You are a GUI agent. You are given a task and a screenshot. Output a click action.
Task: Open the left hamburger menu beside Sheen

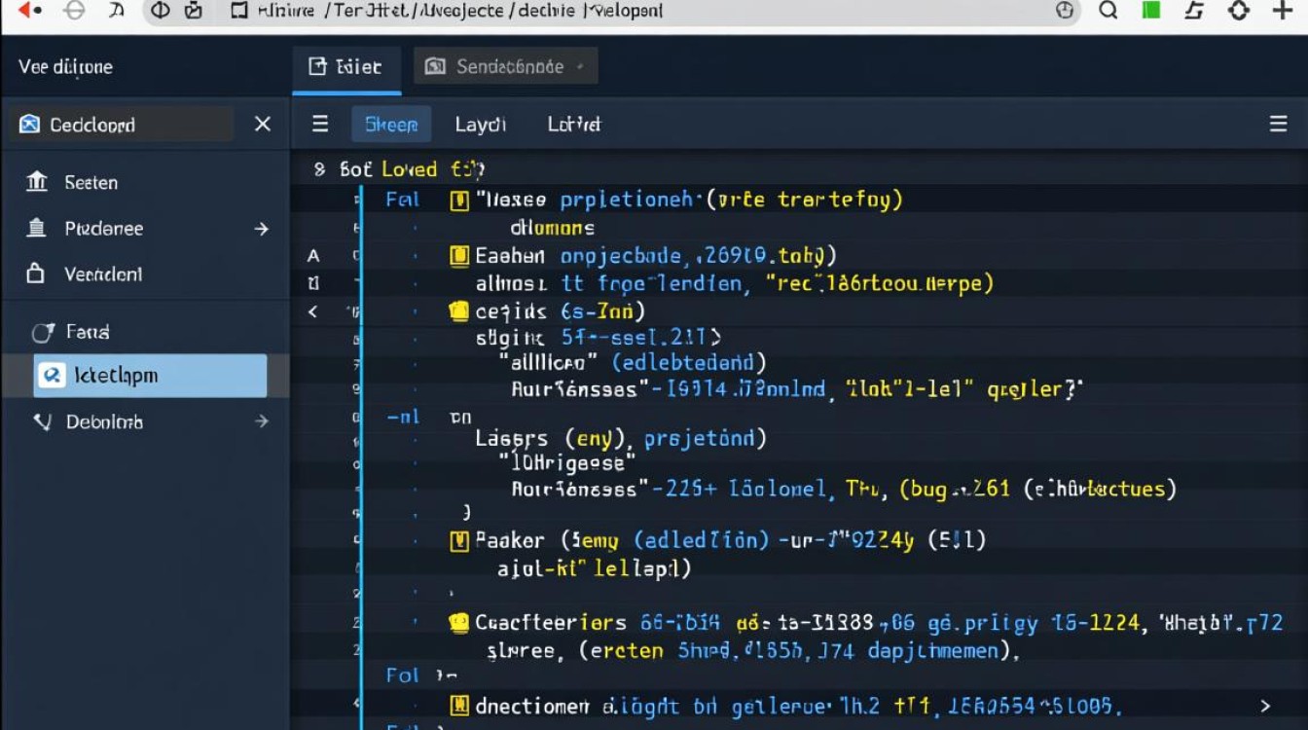tap(320, 125)
